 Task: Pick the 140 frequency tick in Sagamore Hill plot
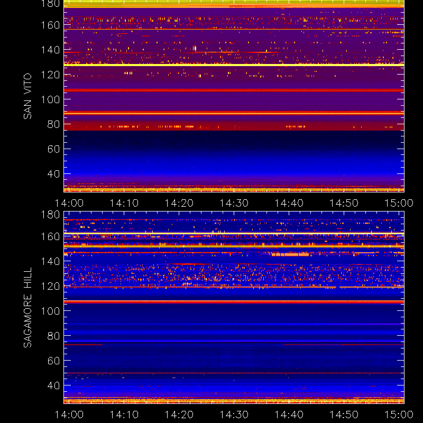pos(50,261)
